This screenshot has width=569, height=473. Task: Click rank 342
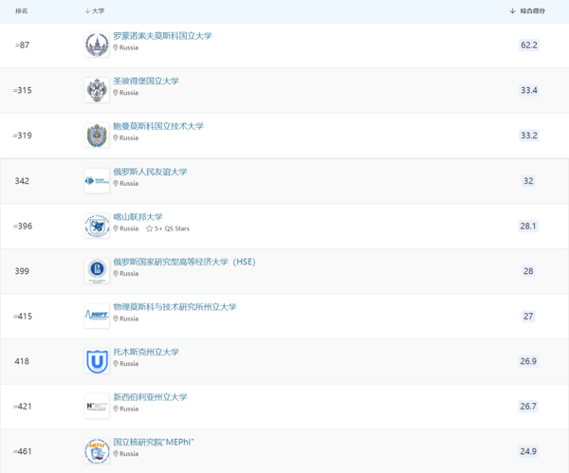22,181
